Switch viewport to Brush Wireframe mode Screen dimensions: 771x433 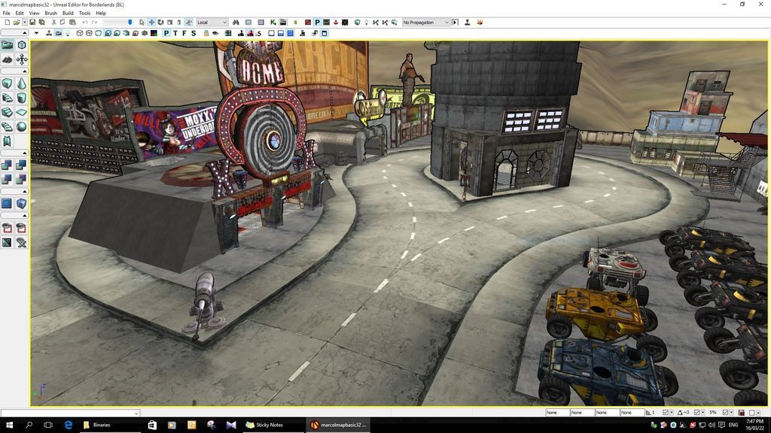point(79,33)
